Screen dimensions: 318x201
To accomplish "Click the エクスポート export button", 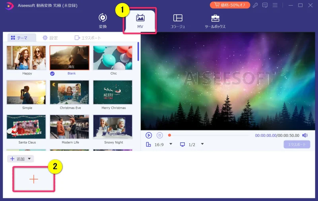I will 297,144.
